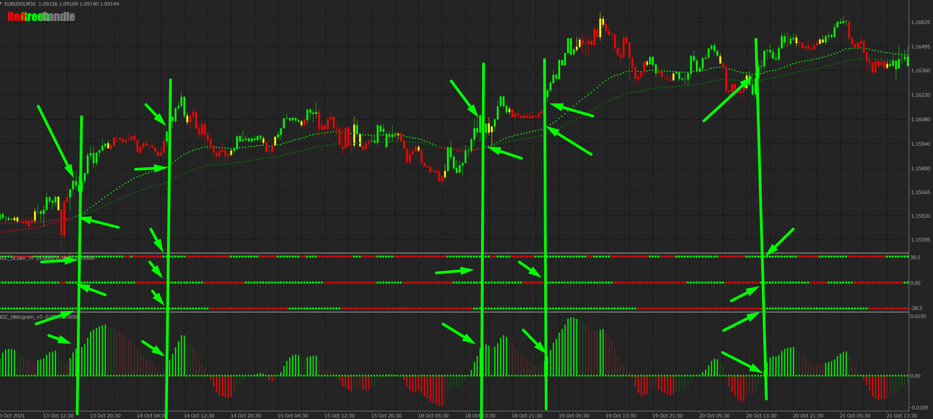Select the 1.16080 price scale value
Screen dimensions: 933x419
click(x=920, y=120)
